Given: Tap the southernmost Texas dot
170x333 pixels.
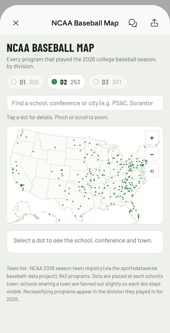Looking at the screenshot, I should [x=81, y=216].
